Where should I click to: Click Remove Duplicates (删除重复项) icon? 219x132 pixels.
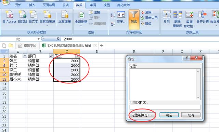click(x=177, y=19)
